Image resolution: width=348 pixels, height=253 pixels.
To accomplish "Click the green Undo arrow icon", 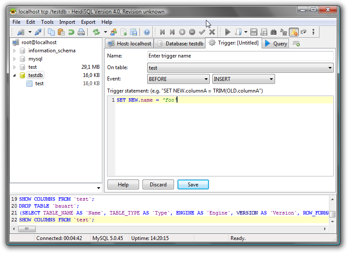I will (71, 32).
